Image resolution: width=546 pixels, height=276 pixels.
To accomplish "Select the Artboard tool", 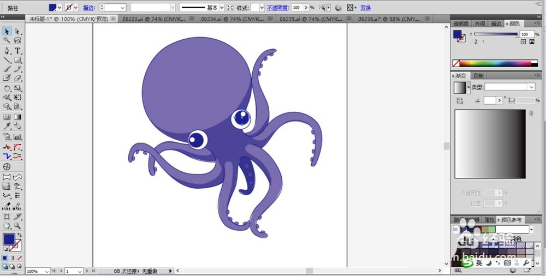I will pos(7,217).
